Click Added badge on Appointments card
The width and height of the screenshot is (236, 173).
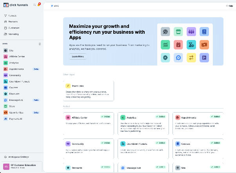[x=215, y=117]
